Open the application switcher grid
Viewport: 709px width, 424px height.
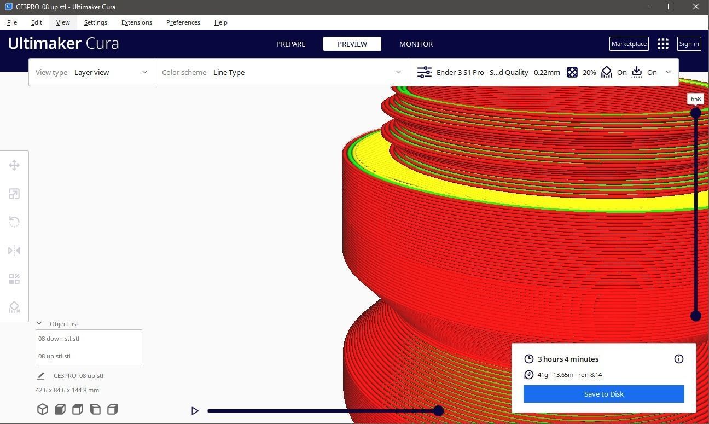(663, 44)
